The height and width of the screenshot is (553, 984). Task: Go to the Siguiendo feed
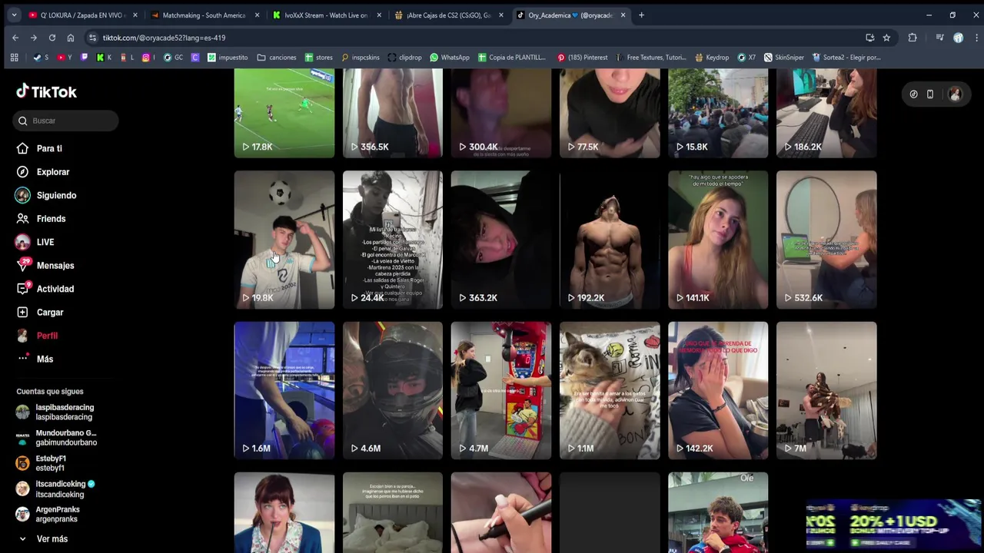click(x=56, y=195)
